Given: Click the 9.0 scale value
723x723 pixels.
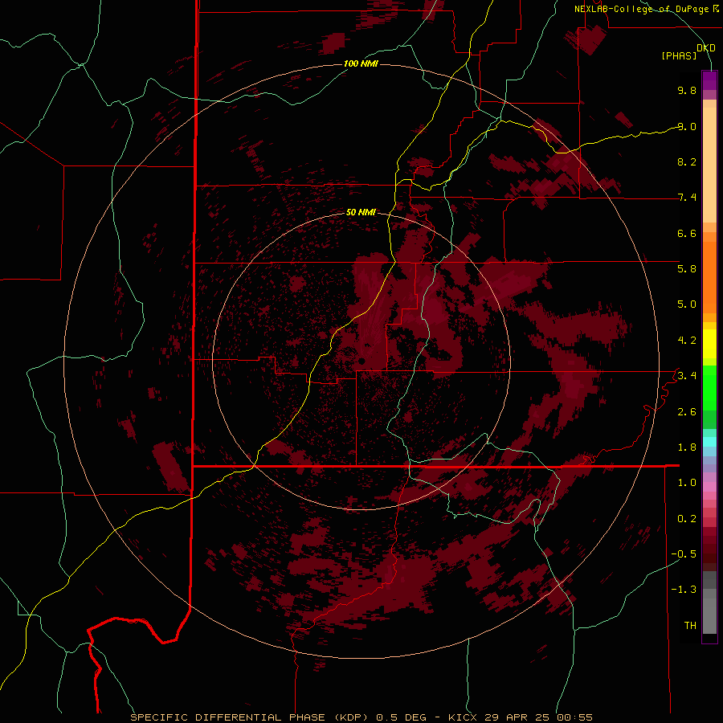Looking at the screenshot, I should [687, 126].
